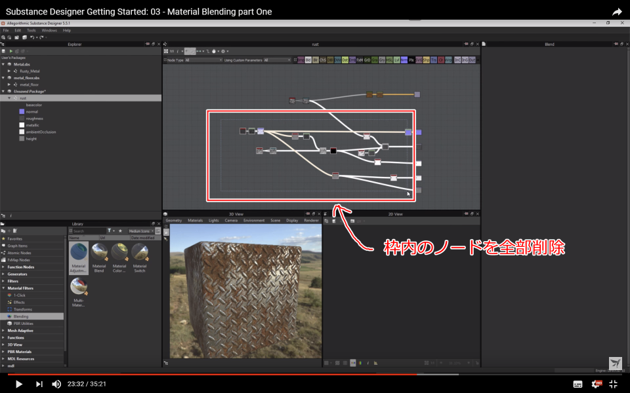Collapse the Unsaved Package entry
The image size is (630, 393).
pos(3,92)
